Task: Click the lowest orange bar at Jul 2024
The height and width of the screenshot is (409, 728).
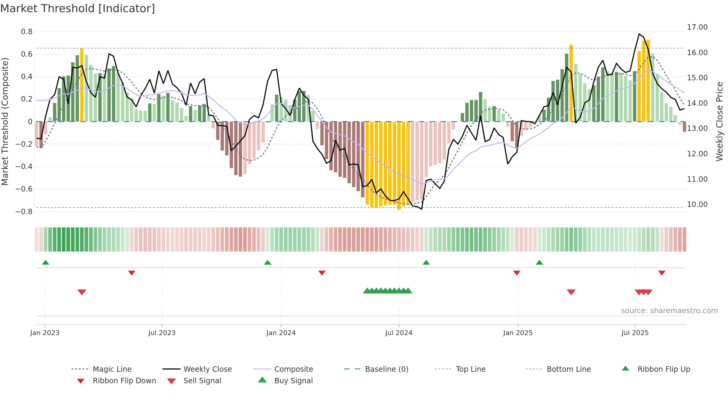Action: (399, 166)
